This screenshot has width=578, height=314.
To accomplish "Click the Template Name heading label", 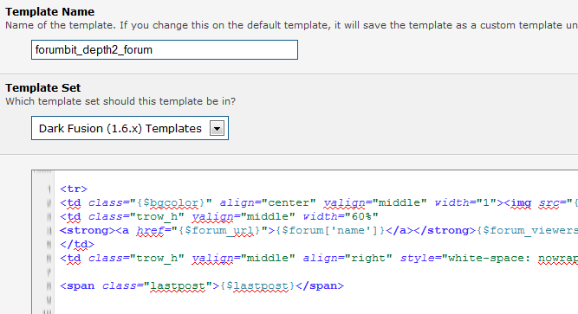I will coord(49,12).
